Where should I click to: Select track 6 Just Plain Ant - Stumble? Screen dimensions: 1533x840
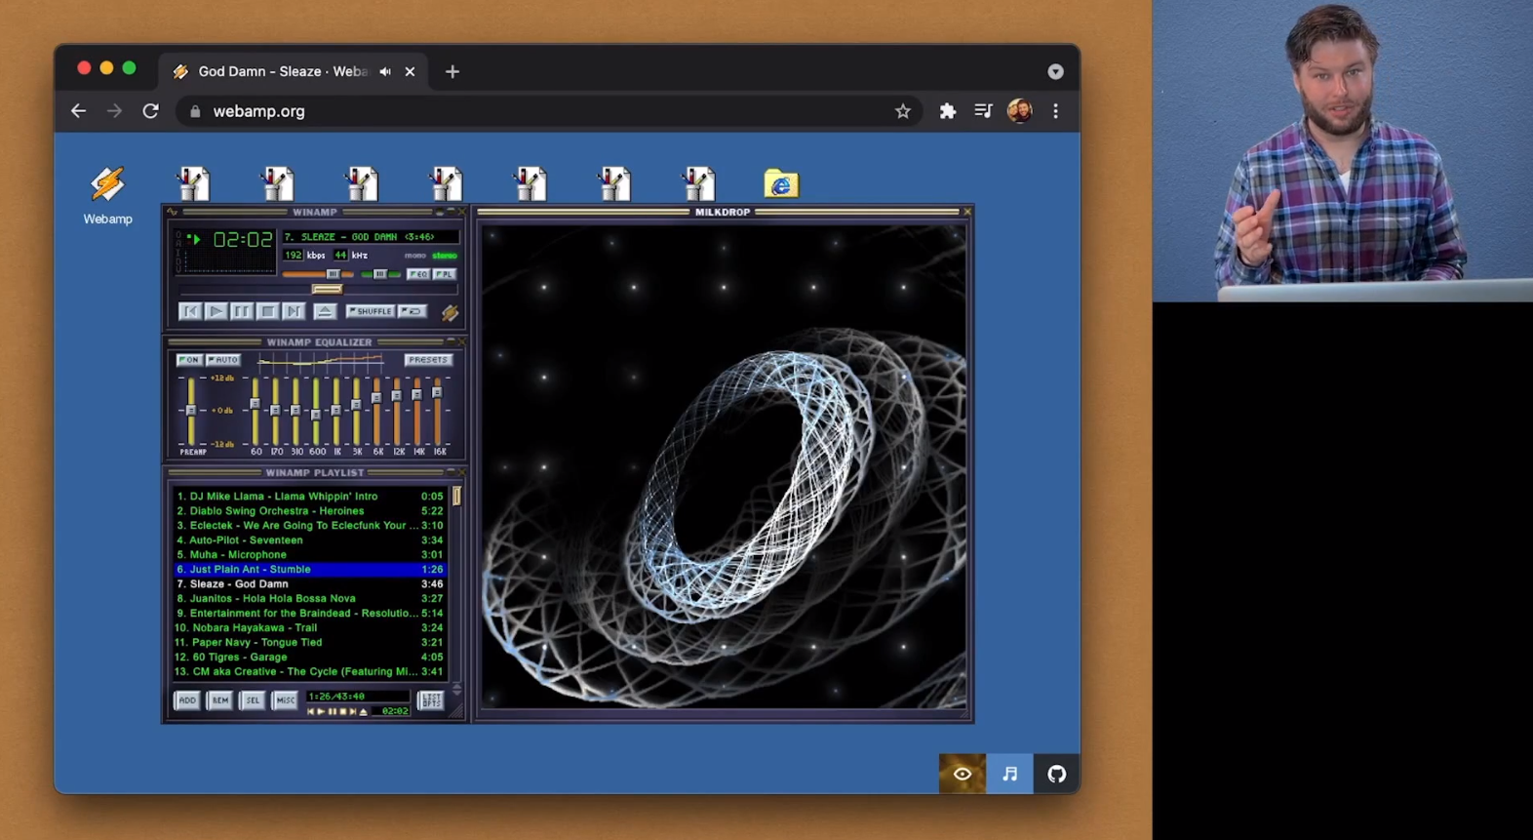pos(309,570)
